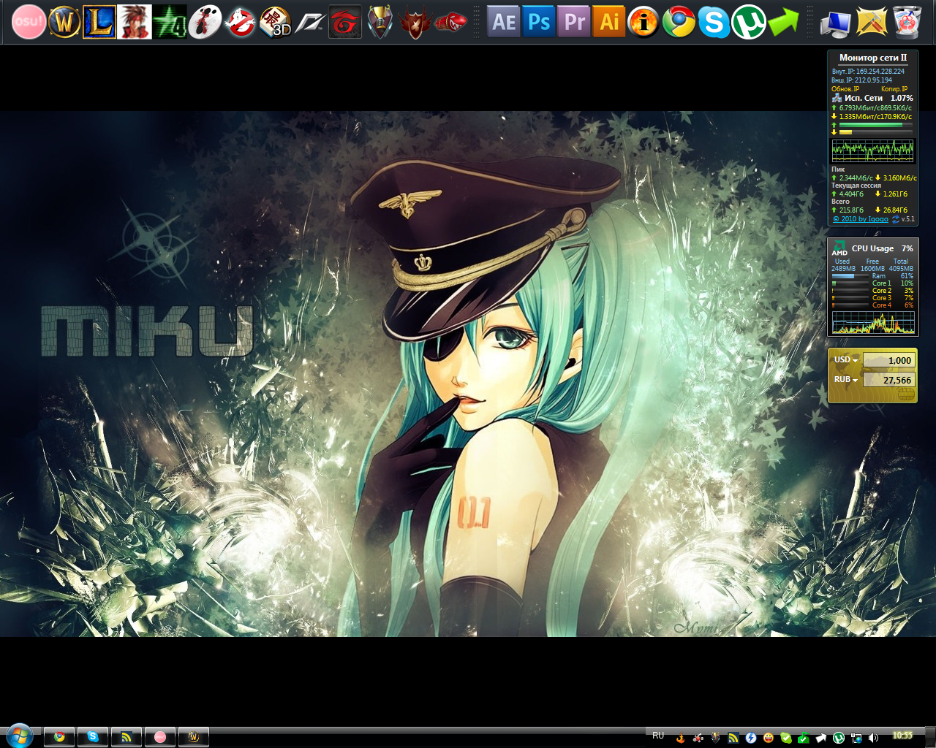Viewport: 936px width, 748px height.
Task: Open World of Warcraft from the dock
Action: tap(64, 22)
